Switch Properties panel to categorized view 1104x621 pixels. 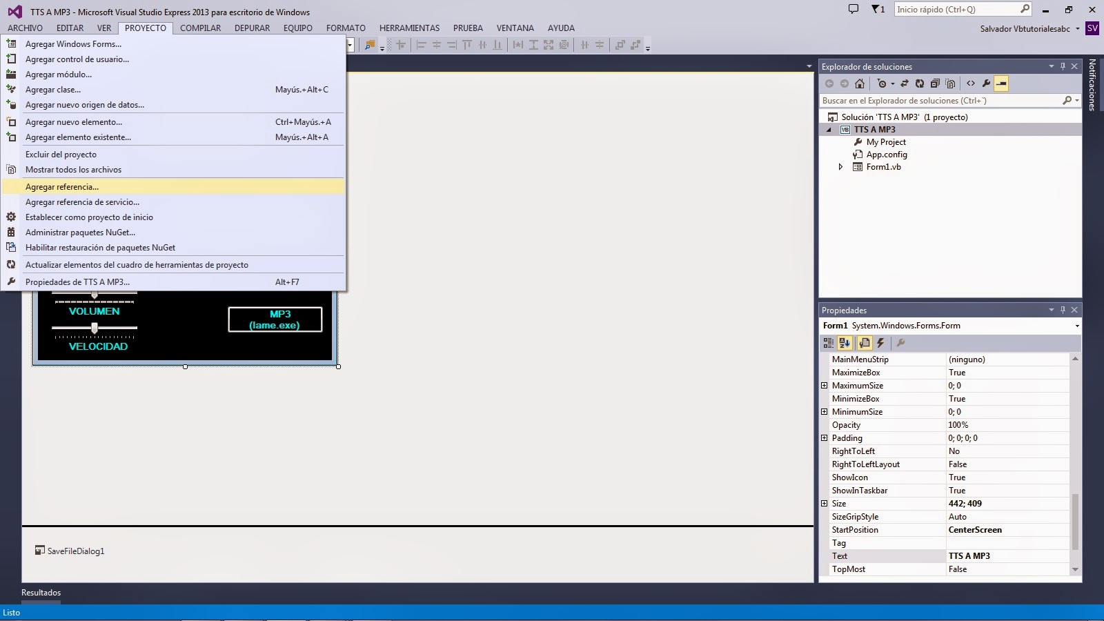point(828,343)
